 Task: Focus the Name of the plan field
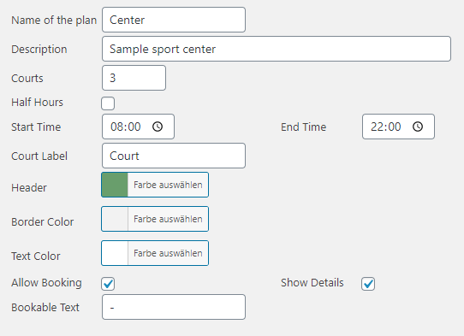174,20
